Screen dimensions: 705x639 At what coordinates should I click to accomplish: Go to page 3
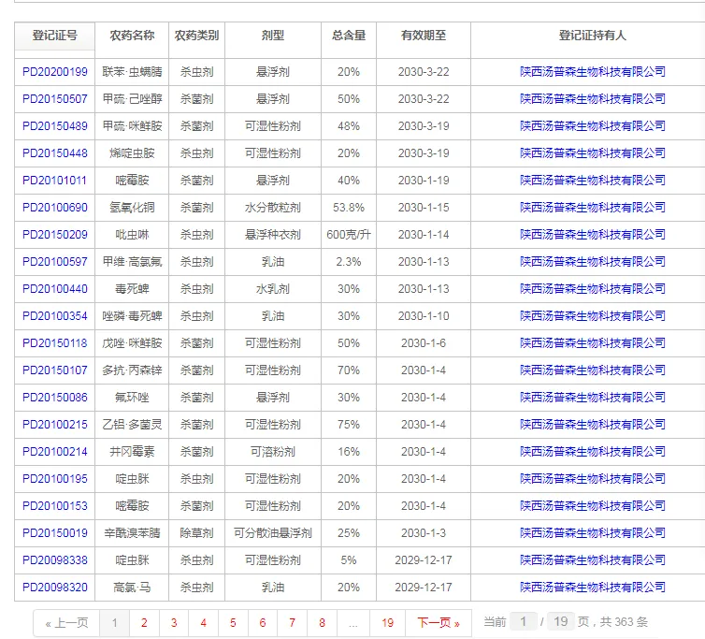(174, 623)
